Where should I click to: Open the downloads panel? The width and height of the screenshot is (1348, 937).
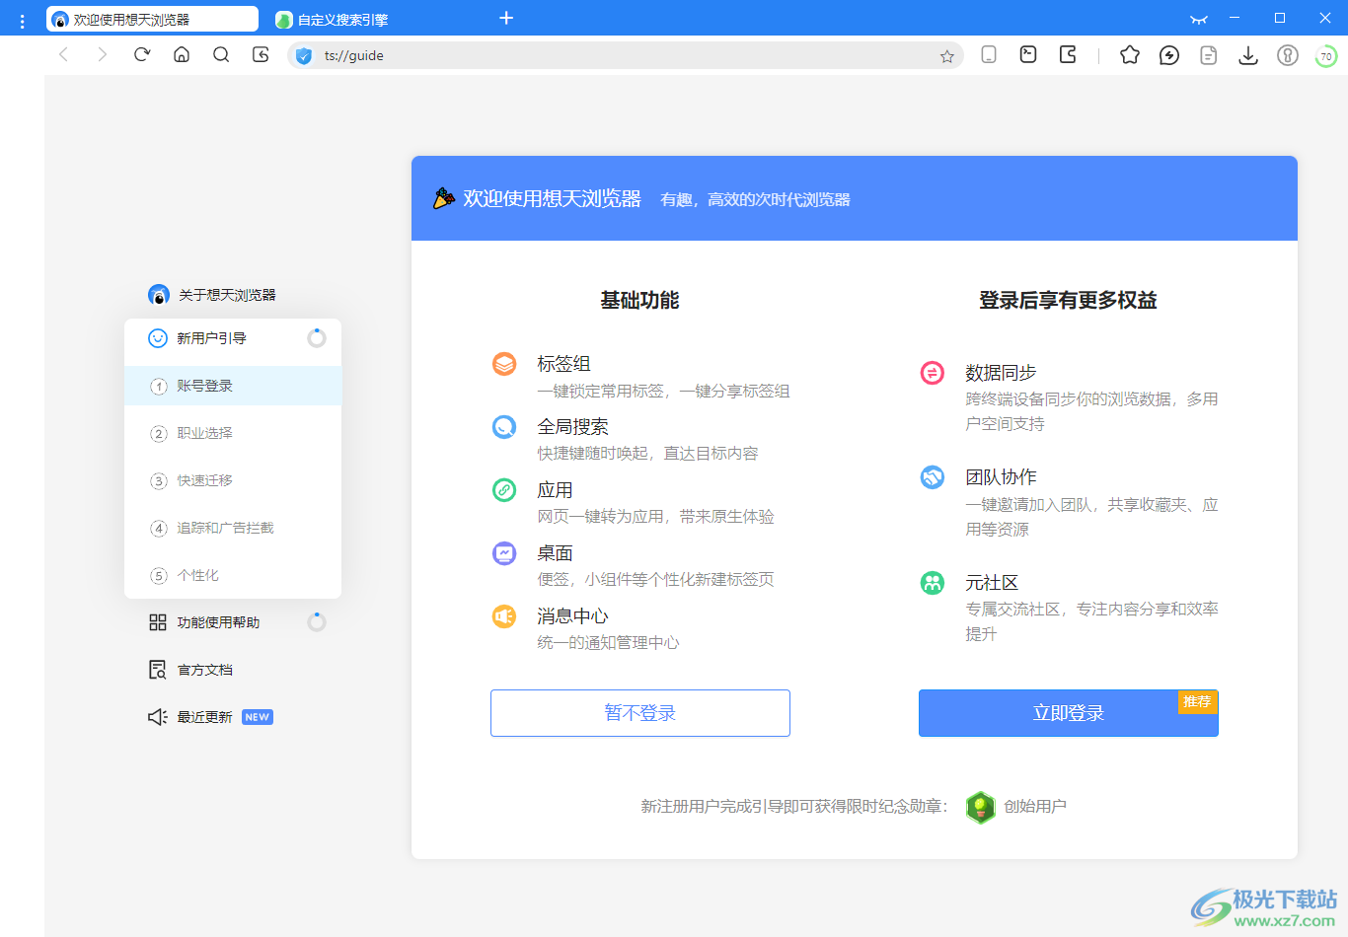1248,55
